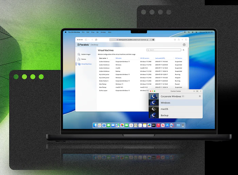This screenshot has height=175, width=238.
Task: Open Launchpad from the Dock
Action: tap(99, 125)
